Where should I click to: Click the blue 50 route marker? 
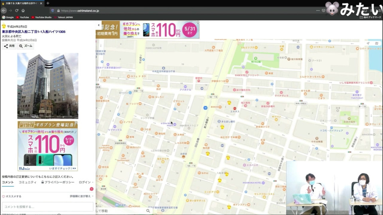click(x=205, y=108)
